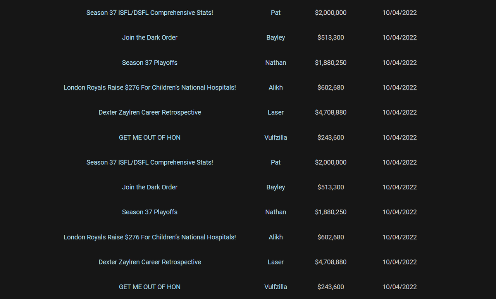Screen dimensions: 496x299
Task: Open the second 'Join the Dark Order' article
Action: [x=150, y=187]
